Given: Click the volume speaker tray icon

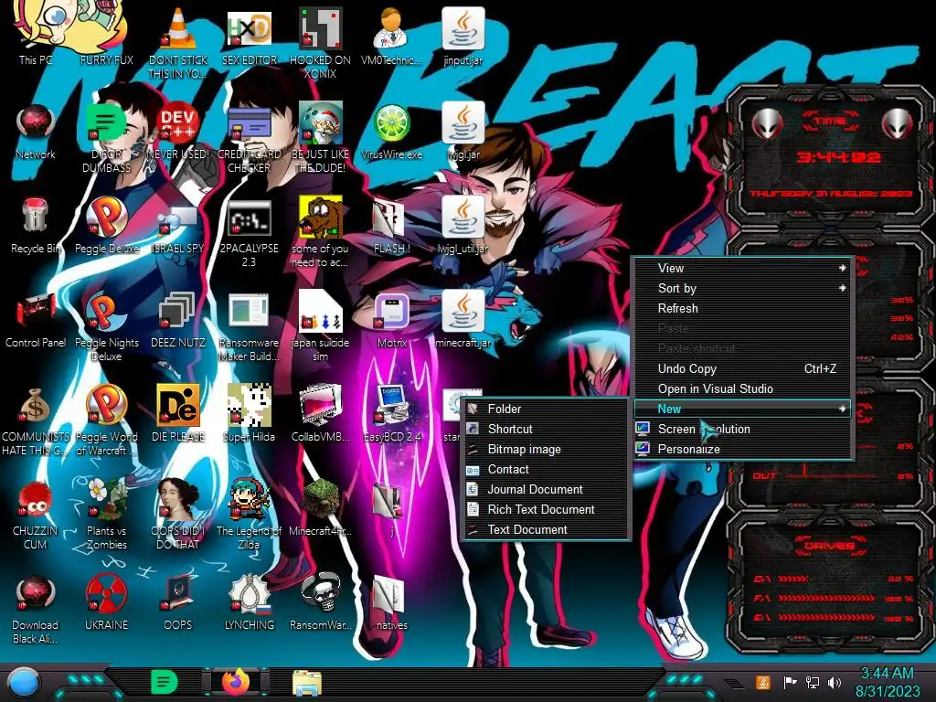Looking at the screenshot, I should pos(835,682).
